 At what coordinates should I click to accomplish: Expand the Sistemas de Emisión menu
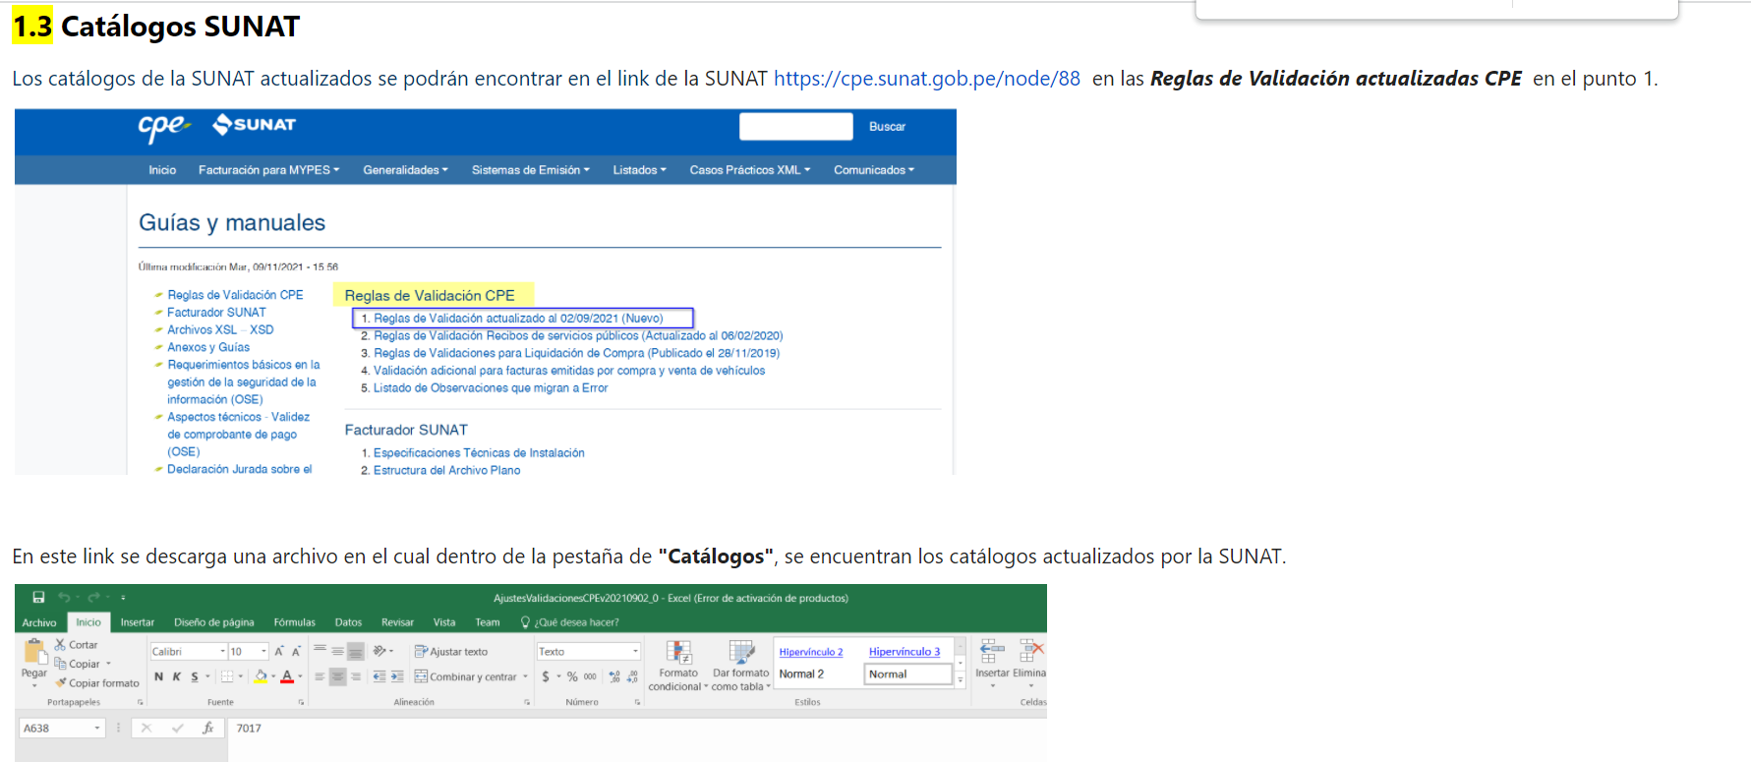click(531, 170)
